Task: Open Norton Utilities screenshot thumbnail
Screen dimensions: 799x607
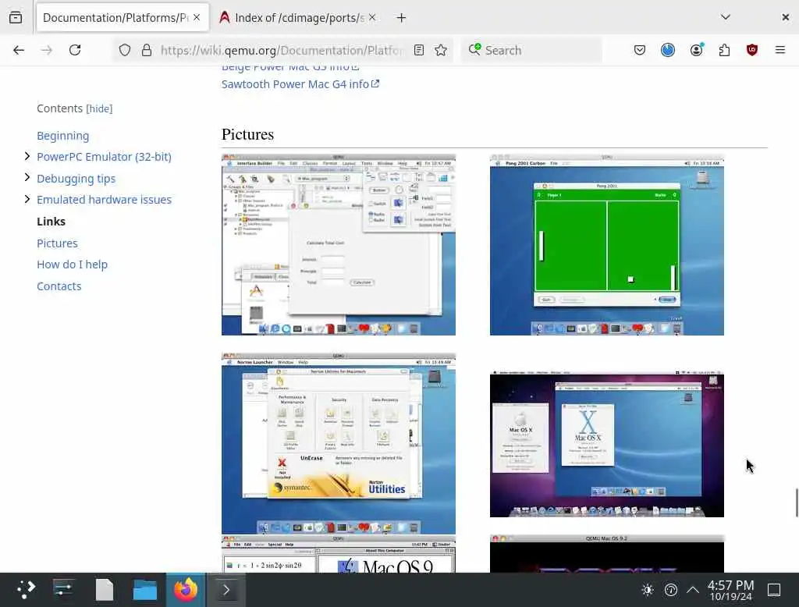Action: 339,443
